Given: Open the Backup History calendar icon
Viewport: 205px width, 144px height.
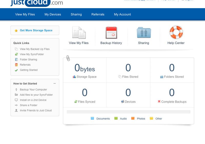Looking at the screenshot, I should point(111,33).
